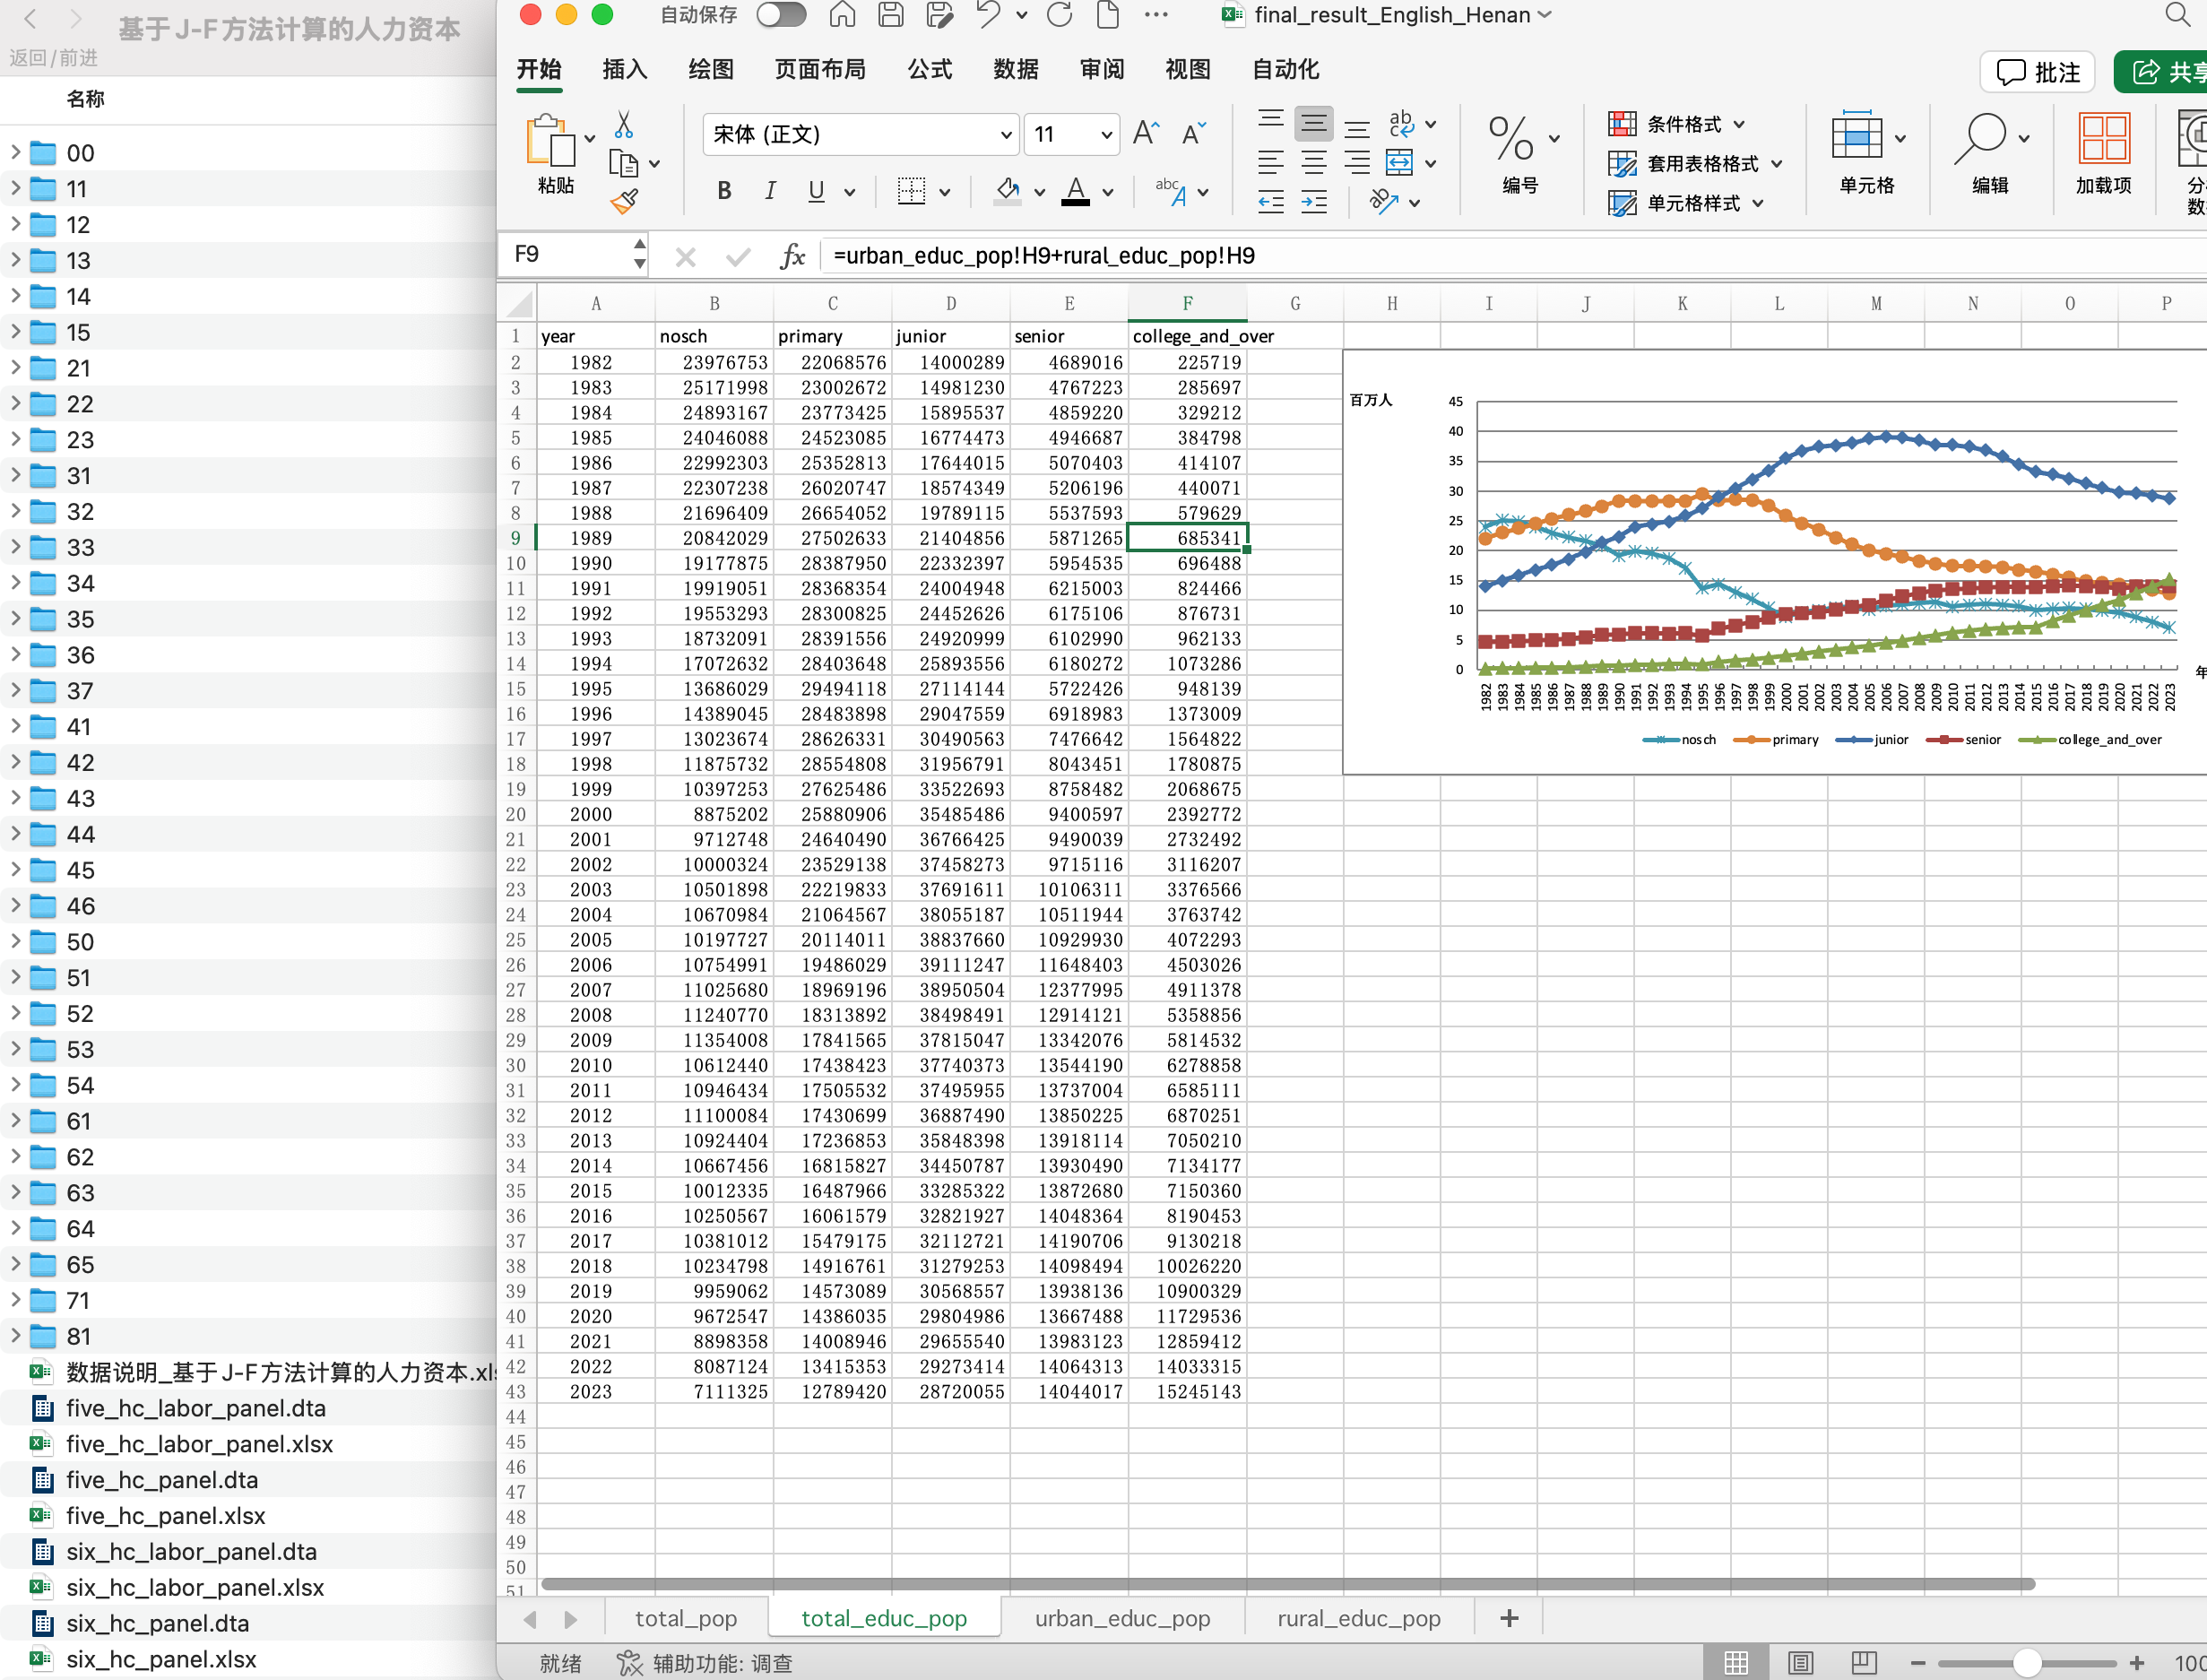Image resolution: width=2207 pixels, height=1680 pixels.
Task: Switch to Page Layout view in status bar
Action: coord(1800,1662)
